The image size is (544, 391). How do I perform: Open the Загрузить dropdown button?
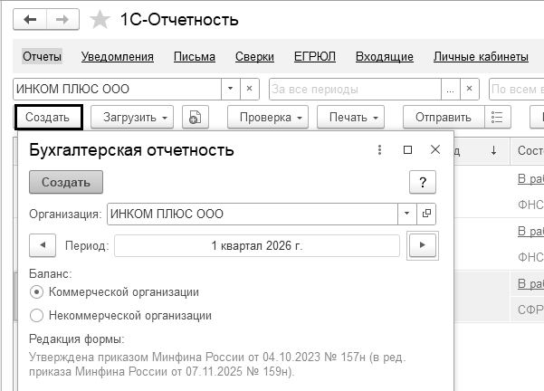(132, 118)
